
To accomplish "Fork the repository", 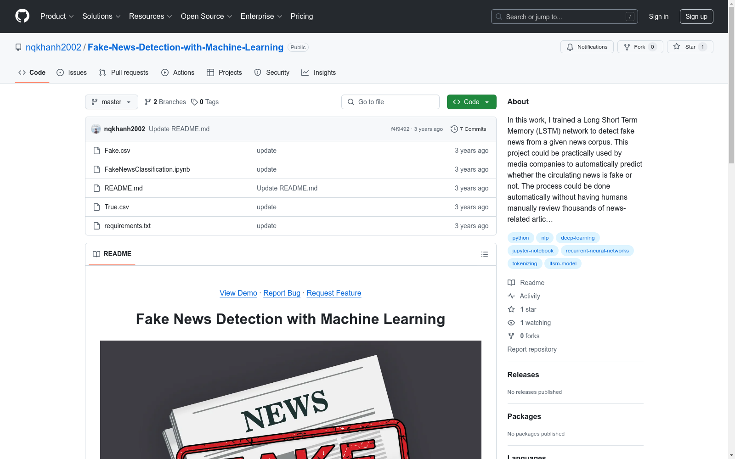I will coord(640,47).
